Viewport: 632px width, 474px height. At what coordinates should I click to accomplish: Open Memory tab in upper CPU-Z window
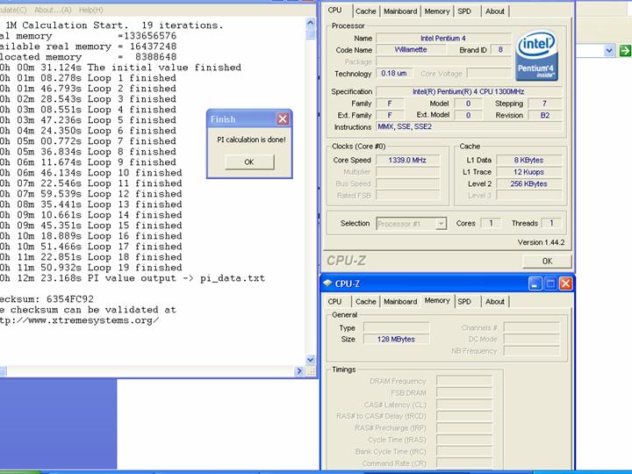click(437, 11)
